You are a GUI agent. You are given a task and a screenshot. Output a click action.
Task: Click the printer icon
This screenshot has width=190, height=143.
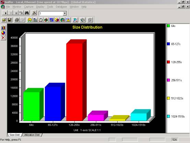[x=17, y=20]
